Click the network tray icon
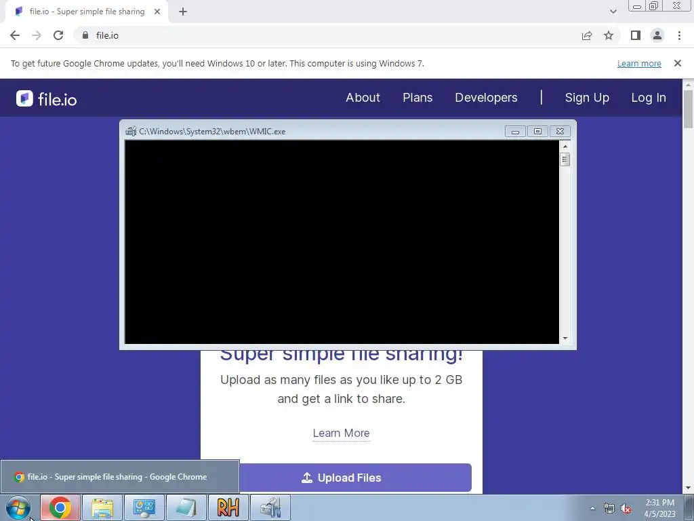This screenshot has height=521, width=694. (x=609, y=508)
